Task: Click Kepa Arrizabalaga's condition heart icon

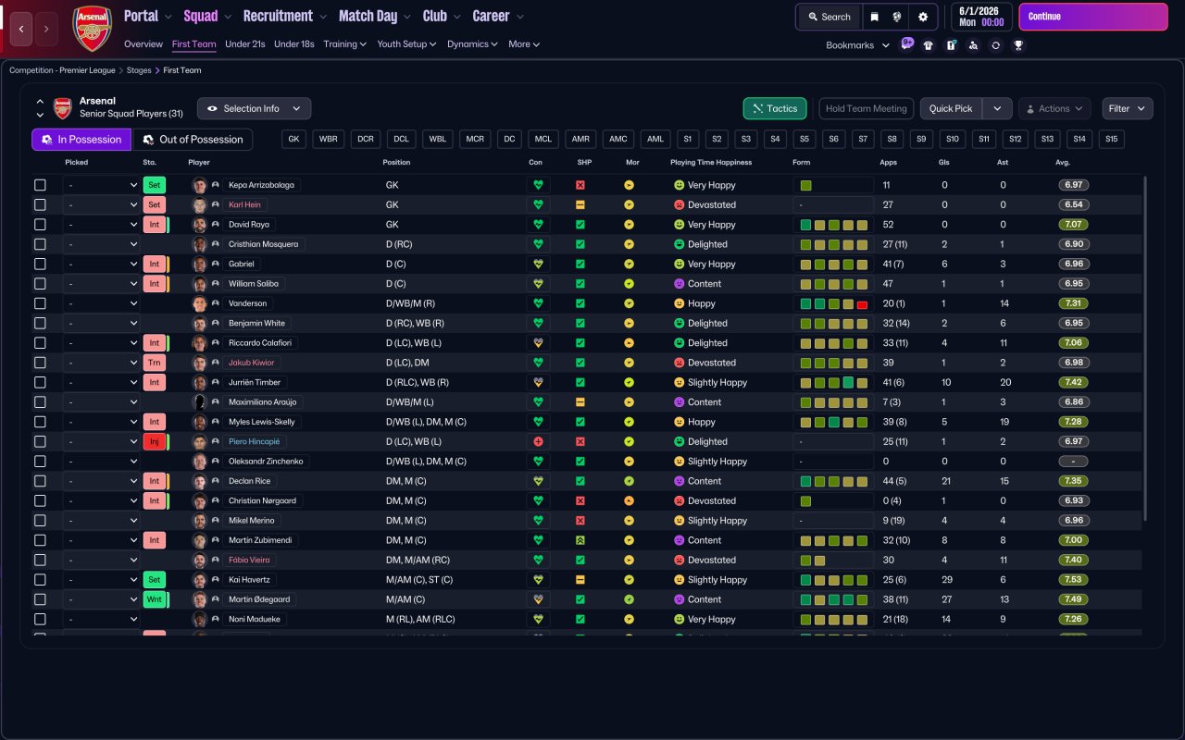Action: click(538, 185)
